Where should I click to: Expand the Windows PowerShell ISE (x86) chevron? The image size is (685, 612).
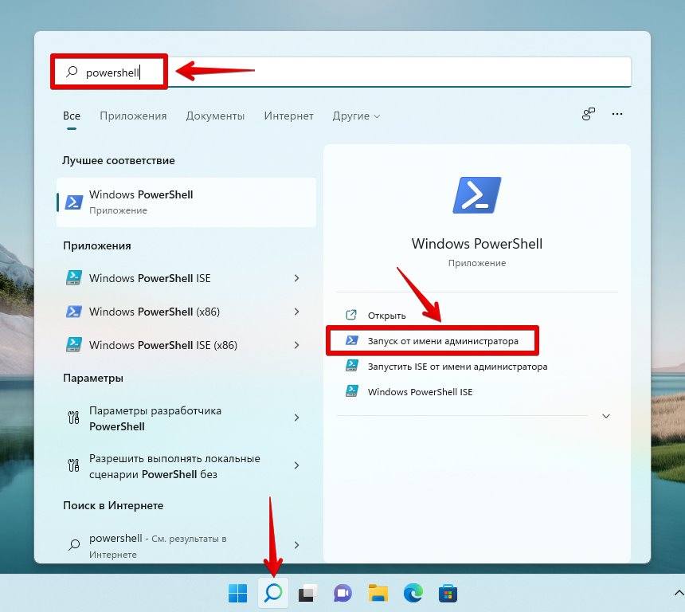click(296, 345)
